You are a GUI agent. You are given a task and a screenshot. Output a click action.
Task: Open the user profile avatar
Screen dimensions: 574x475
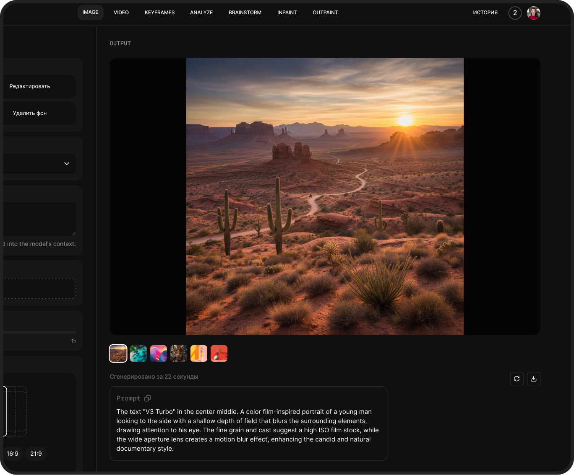point(533,13)
